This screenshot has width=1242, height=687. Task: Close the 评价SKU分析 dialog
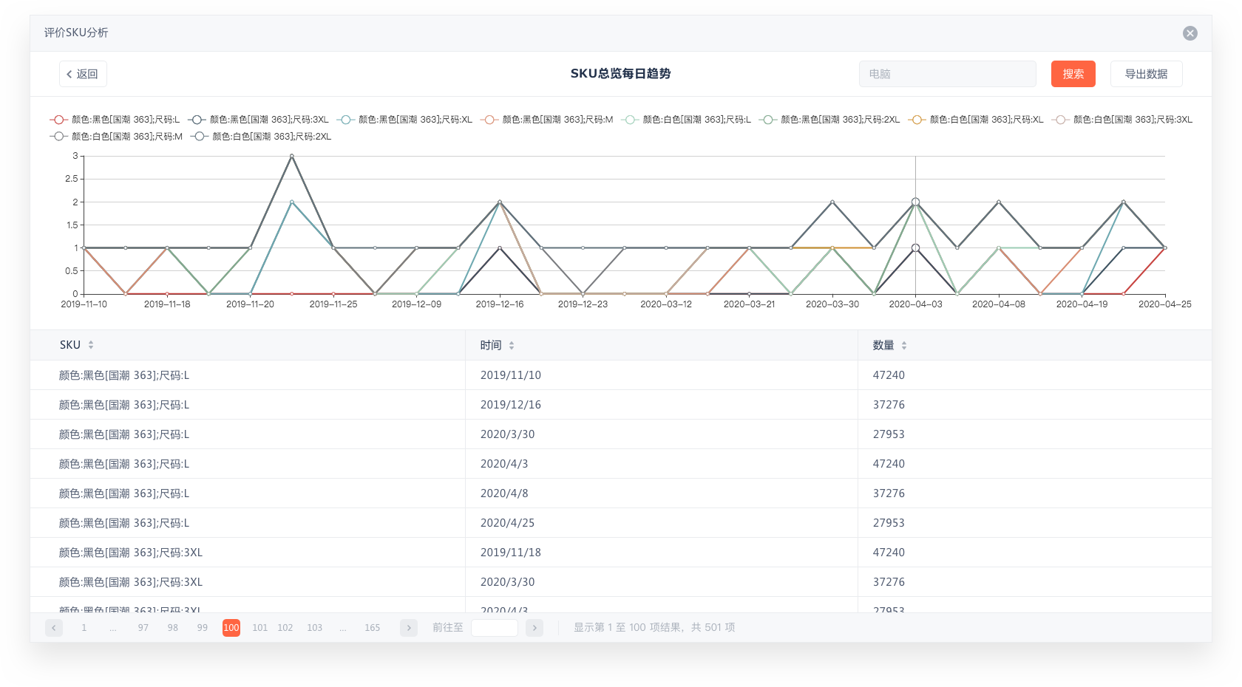coord(1190,33)
